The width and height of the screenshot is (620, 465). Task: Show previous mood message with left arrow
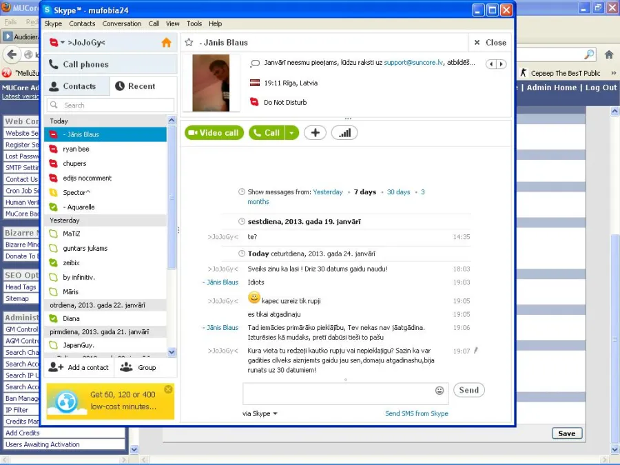pos(491,64)
